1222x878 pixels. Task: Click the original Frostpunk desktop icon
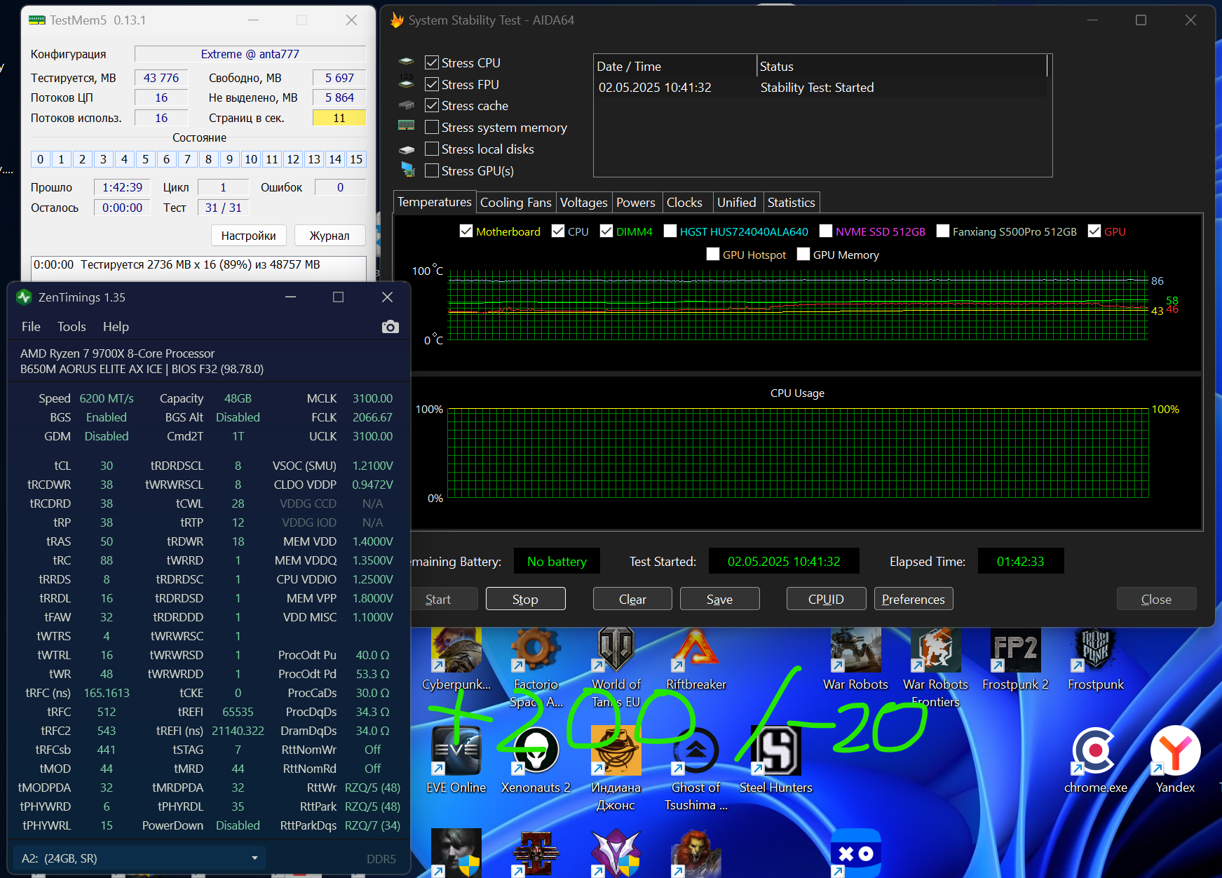point(1095,660)
